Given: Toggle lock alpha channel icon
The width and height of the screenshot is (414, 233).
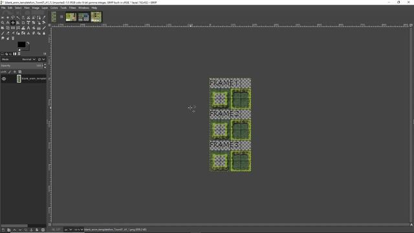Looking at the screenshot, I should (x=20, y=72).
